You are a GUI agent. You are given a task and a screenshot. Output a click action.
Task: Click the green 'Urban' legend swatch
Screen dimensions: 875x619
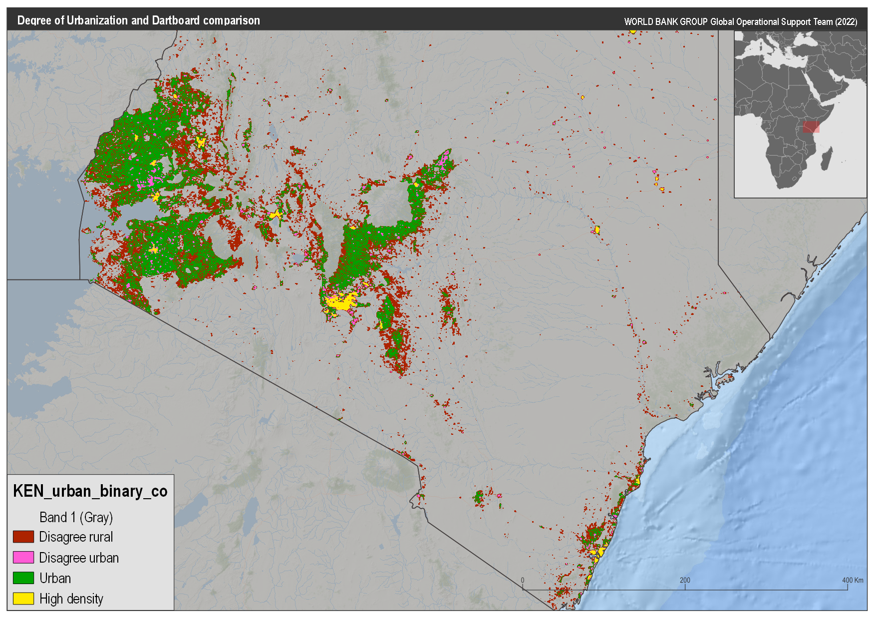22,579
